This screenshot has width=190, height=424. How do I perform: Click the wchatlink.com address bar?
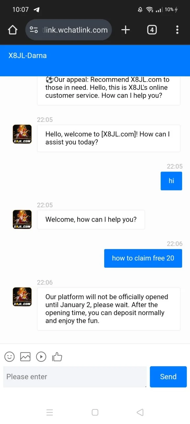(69, 30)
